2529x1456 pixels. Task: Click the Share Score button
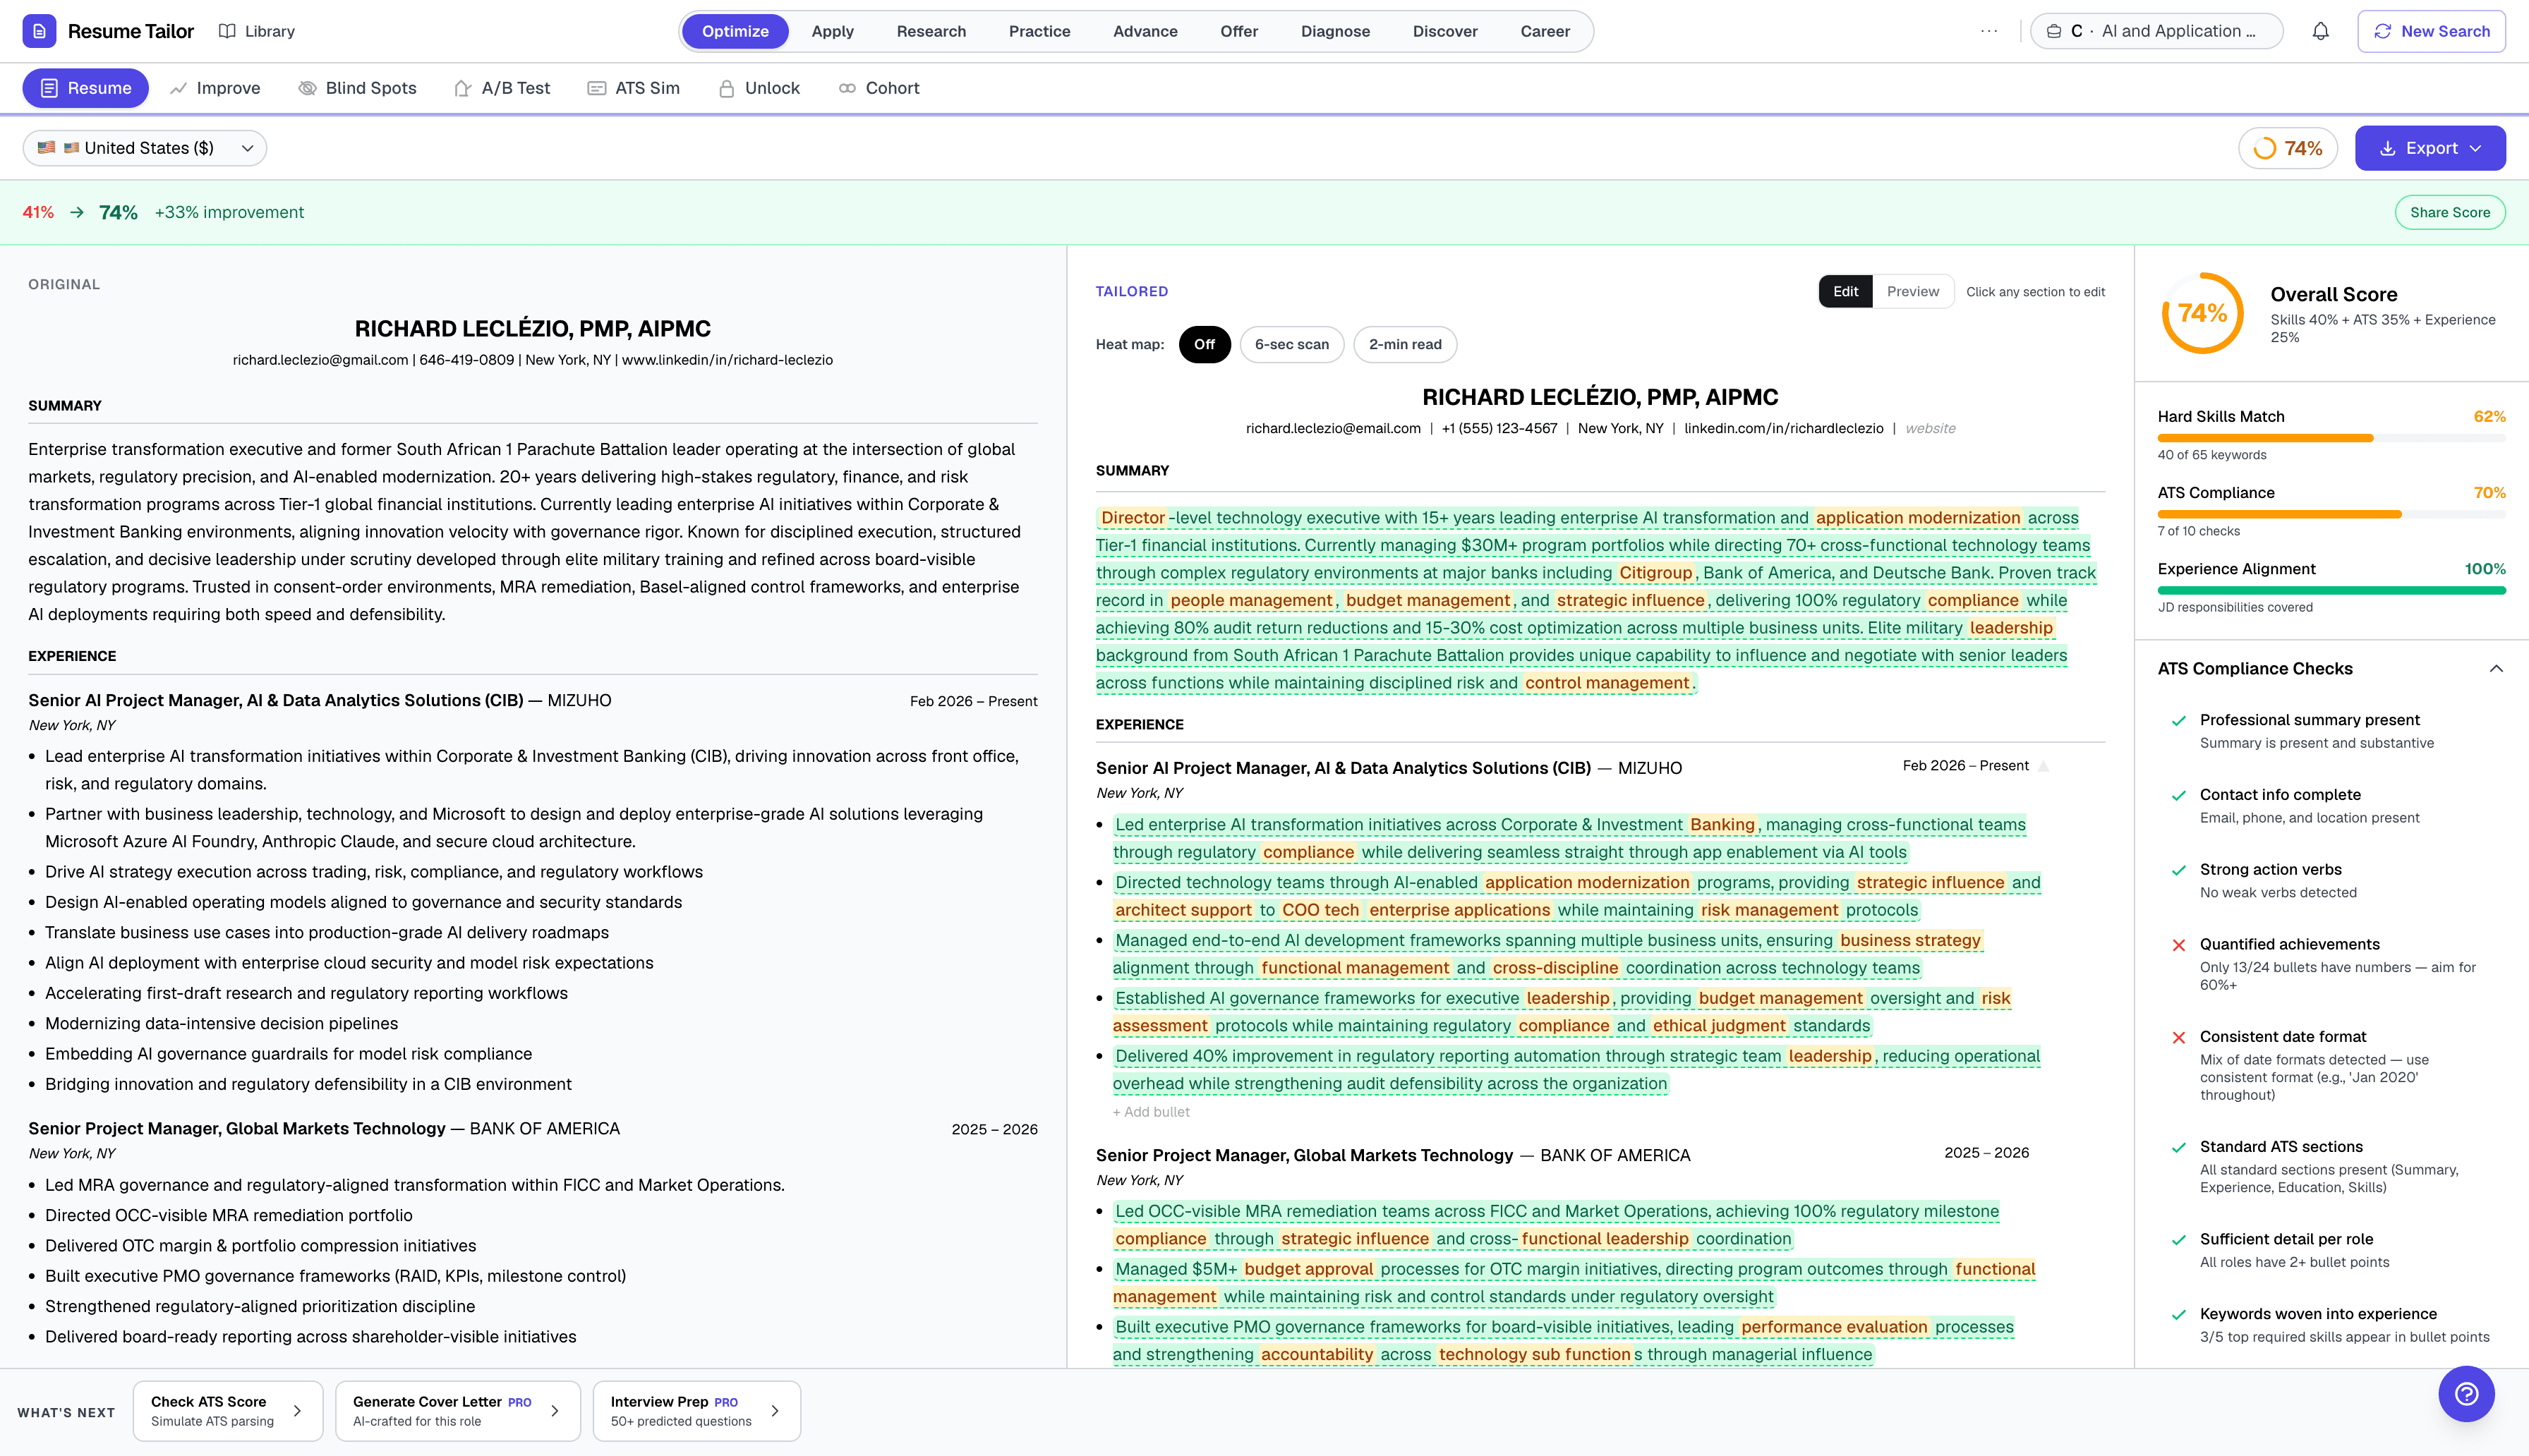point(2449,212)
